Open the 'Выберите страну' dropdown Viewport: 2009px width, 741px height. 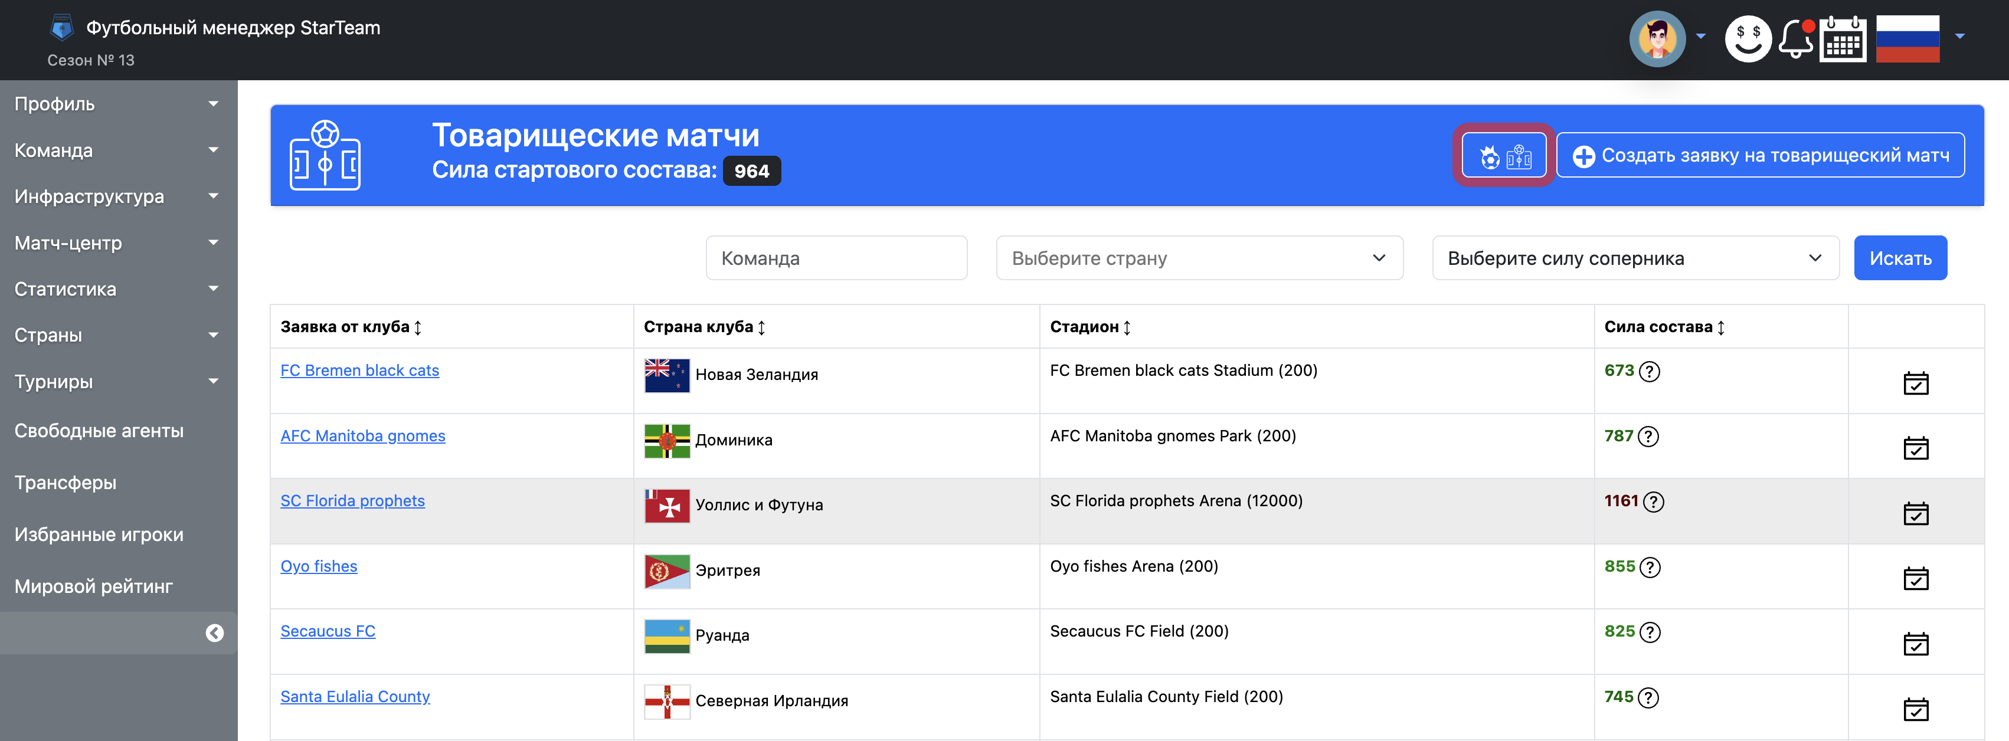click(x=1199, y=258)
